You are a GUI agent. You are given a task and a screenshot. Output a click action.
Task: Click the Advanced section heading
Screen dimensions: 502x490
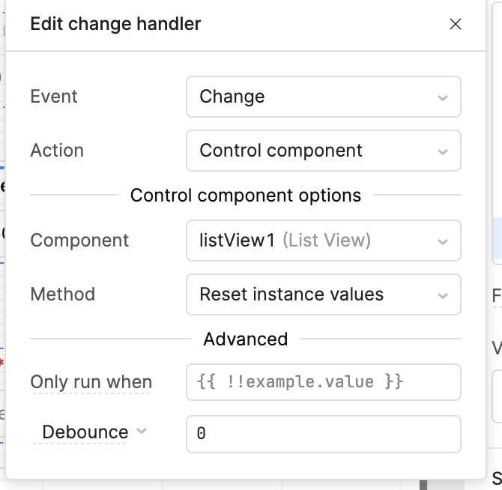click(x=246, y=339)
